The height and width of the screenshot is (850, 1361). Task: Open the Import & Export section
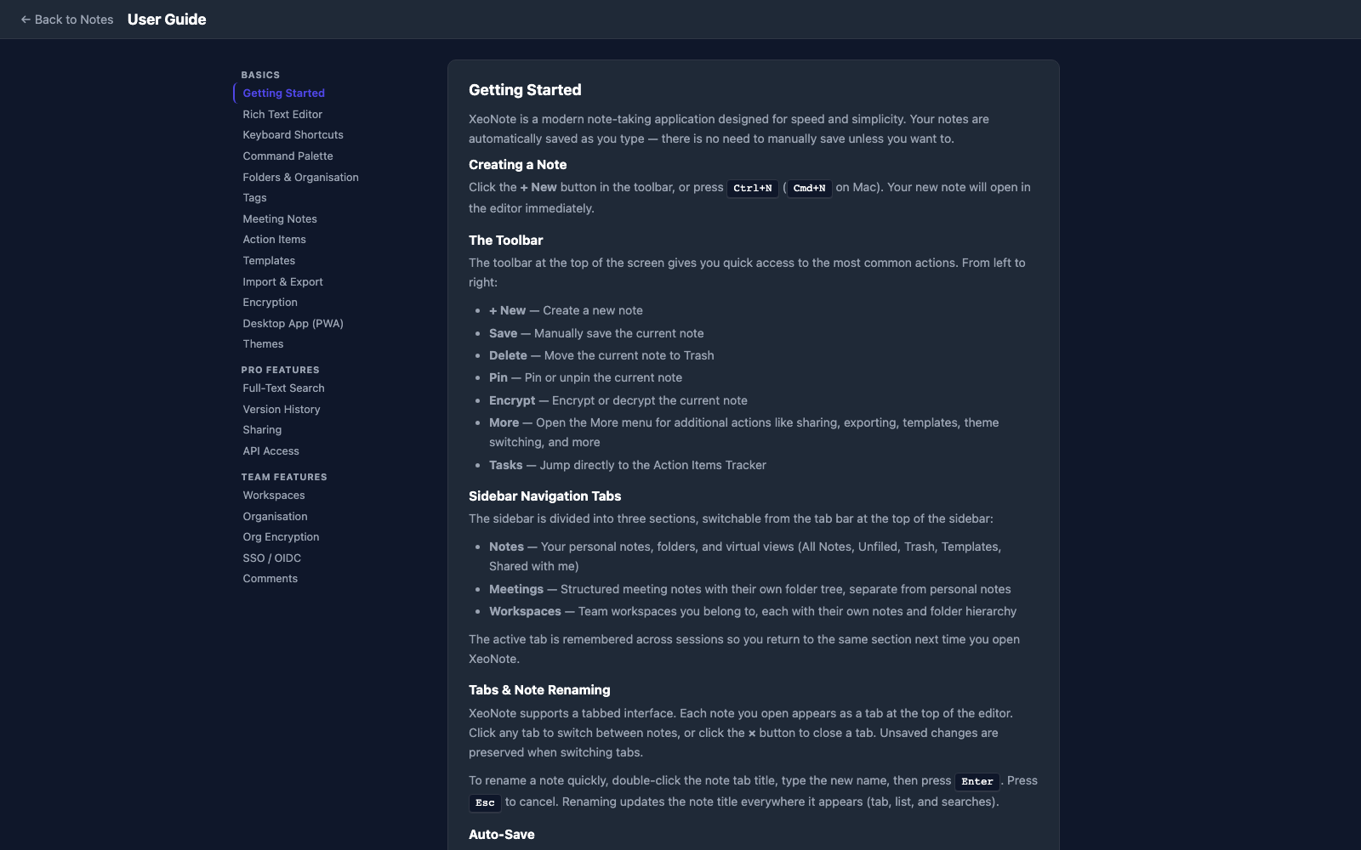(x=282, y=281)
